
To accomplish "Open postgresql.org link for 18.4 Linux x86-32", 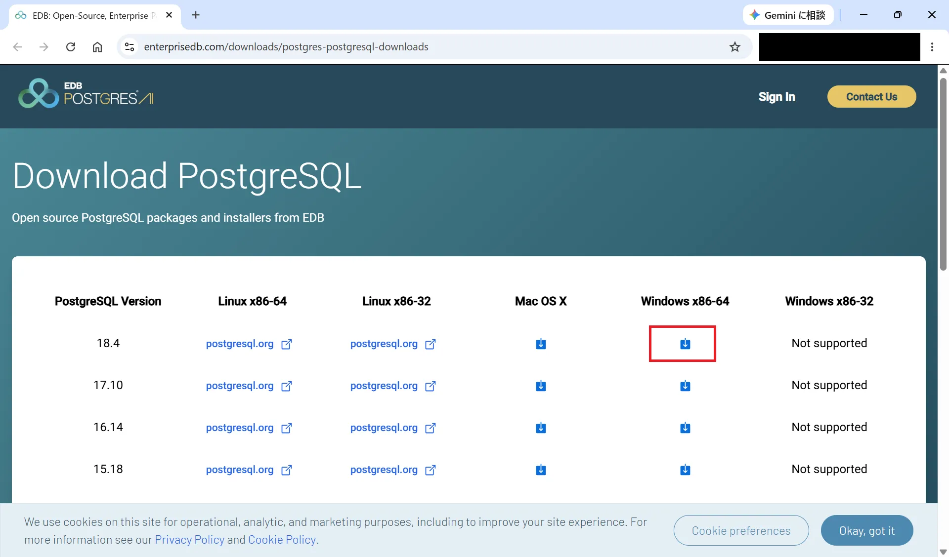I will [x=393, y=344].
